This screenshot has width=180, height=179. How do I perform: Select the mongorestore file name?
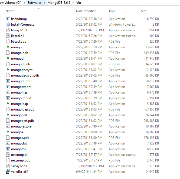[21, 126]
